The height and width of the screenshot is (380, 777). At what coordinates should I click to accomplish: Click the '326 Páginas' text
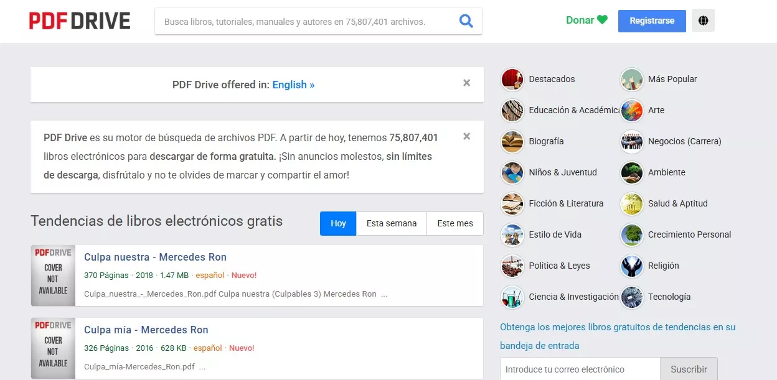click(x=106, y=348)
